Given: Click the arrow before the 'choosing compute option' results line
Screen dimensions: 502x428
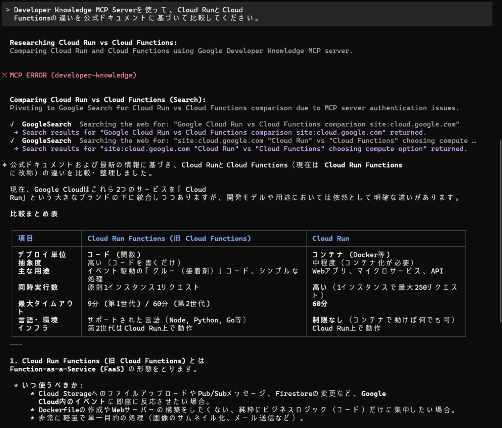Looking at the screenshot, I should click(x=16, y=149).
